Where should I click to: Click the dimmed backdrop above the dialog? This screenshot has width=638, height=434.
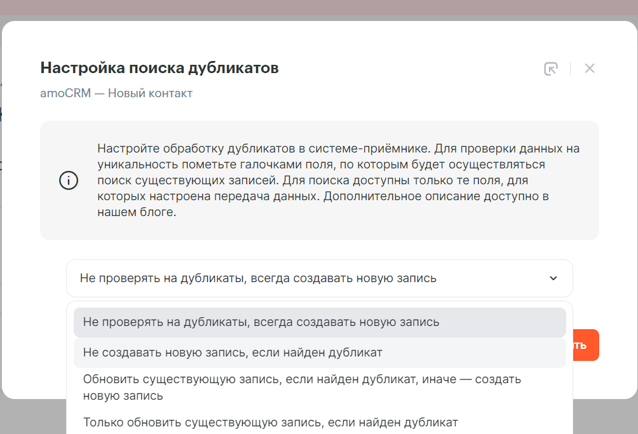click(x=318, y=8)
